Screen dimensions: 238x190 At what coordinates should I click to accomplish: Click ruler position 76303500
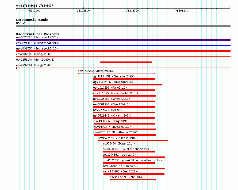34,11
